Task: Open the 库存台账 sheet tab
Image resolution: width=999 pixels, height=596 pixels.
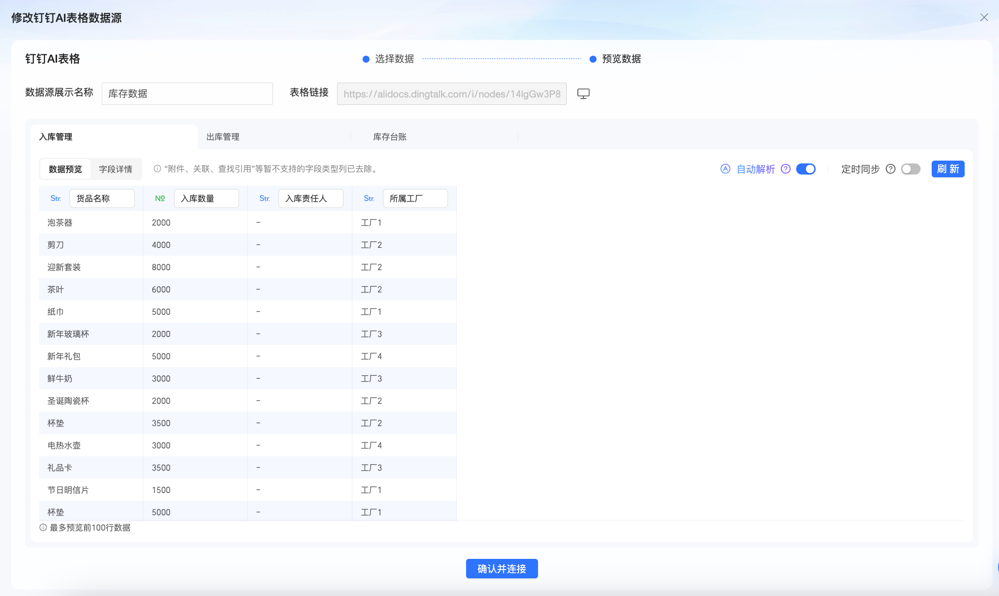Action: 390,137
